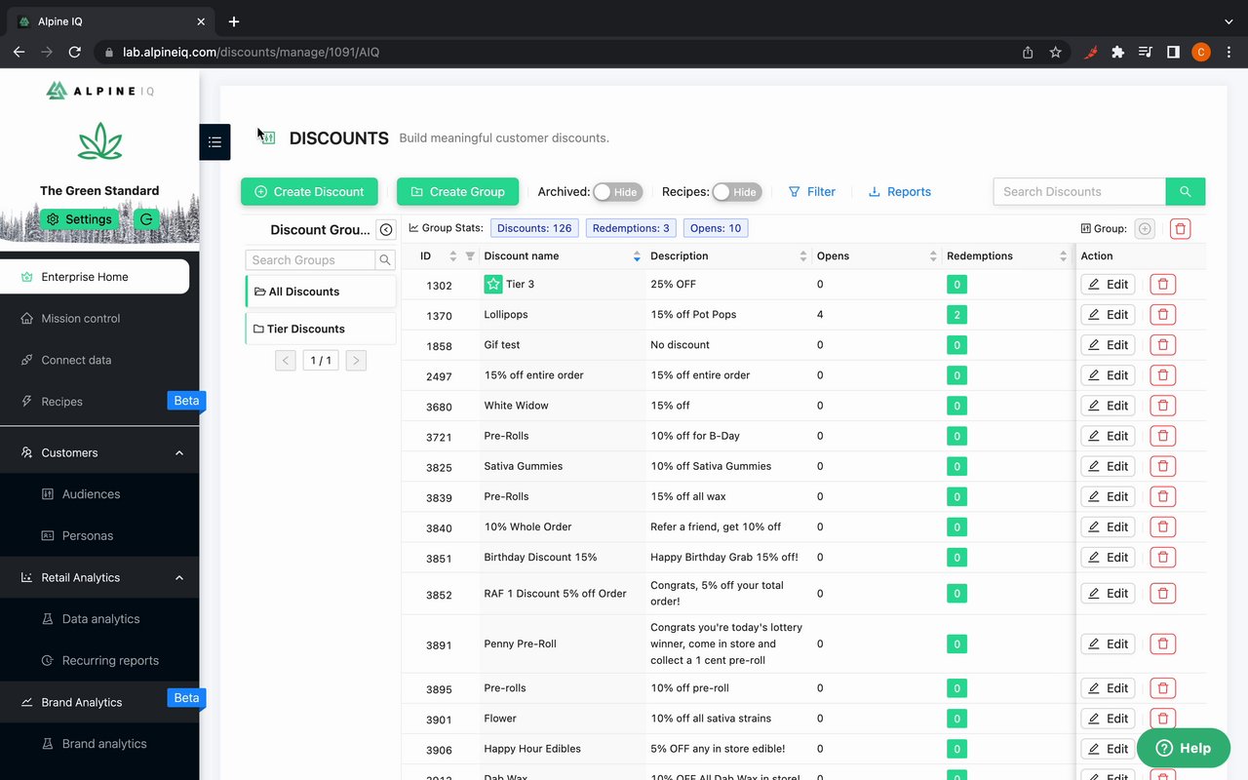Delete the White Widow discount
This screenshot has height=780, width=1248.
tap(1162, 406)
